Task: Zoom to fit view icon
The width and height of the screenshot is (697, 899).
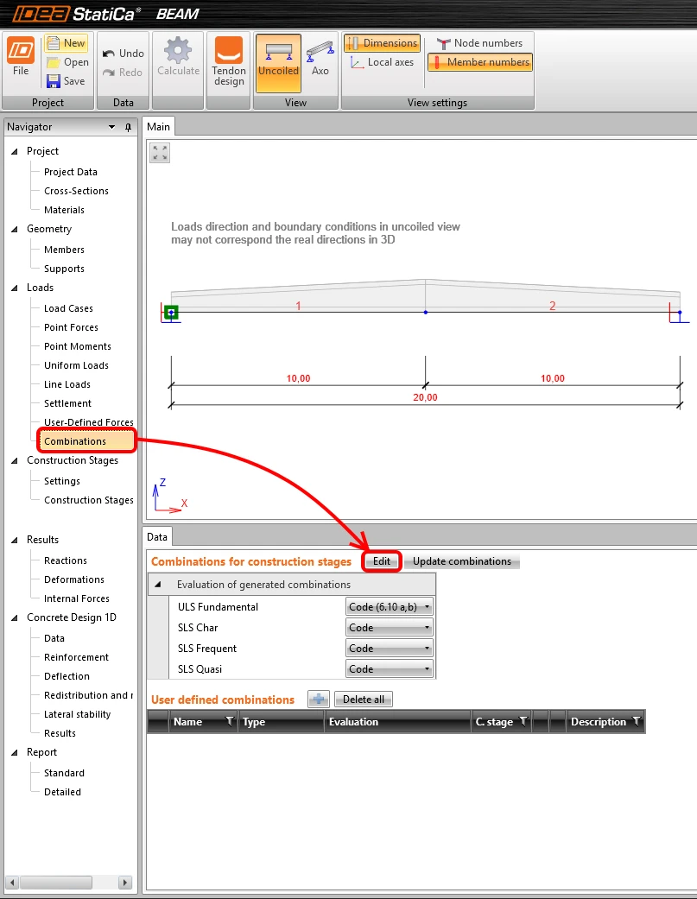Action: [160, 153]
